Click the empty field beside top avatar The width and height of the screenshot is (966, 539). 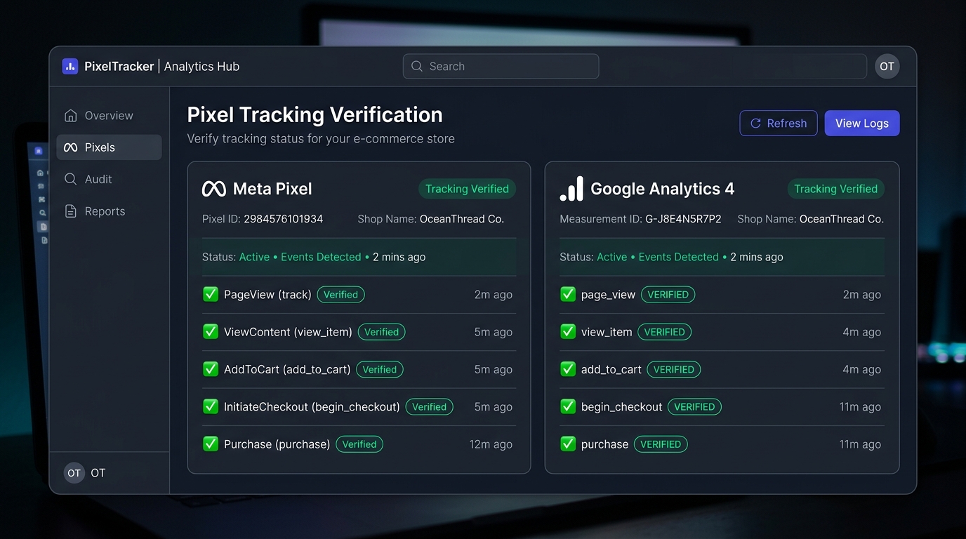point(733,66)
